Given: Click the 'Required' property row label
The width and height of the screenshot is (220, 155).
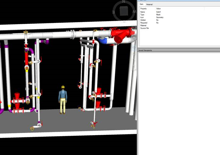Looking at the screenshot, I should 144,23.
